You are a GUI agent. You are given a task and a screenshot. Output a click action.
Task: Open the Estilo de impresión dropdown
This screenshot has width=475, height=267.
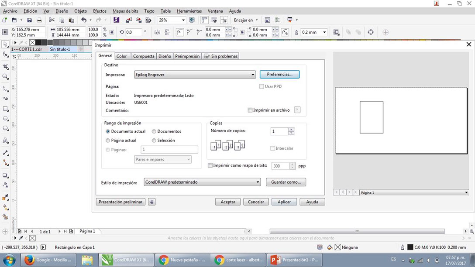[x=202, y=182]
